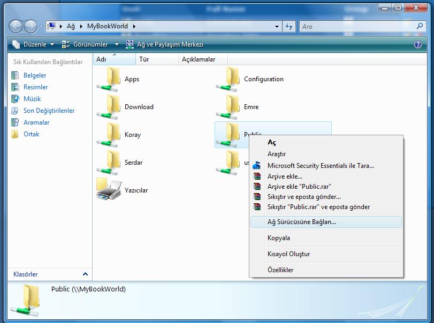The width and height of the screenshot is (434, 323).
Task: Expand the arrow after MyBookWorld breadcrumb
Action: click(134, 27)
